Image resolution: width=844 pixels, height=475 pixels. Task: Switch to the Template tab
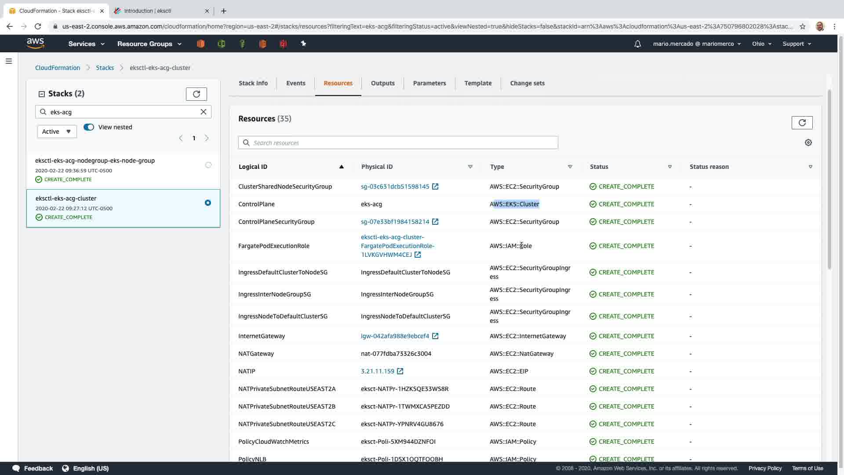coord(478,83)
